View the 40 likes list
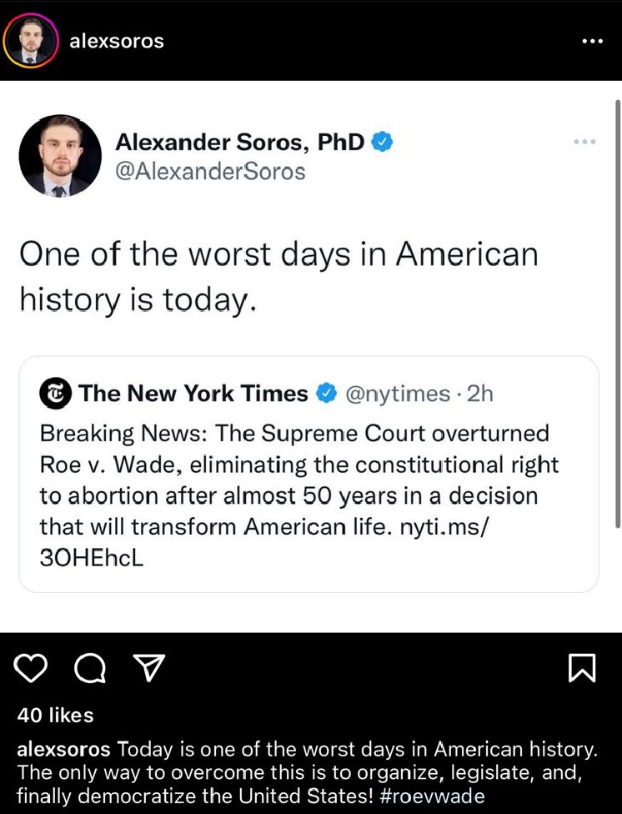The image size is (622, 814). click(55, 715)
